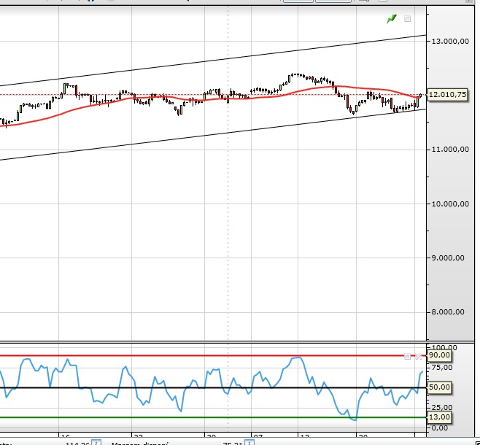The width and height of the screenshot is (480, 445).
Task: Select the upper black channel trendline
Action: pos(214,60)
